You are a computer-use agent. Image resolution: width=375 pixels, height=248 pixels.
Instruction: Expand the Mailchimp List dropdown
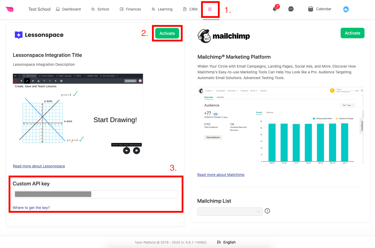pos(230,212)
